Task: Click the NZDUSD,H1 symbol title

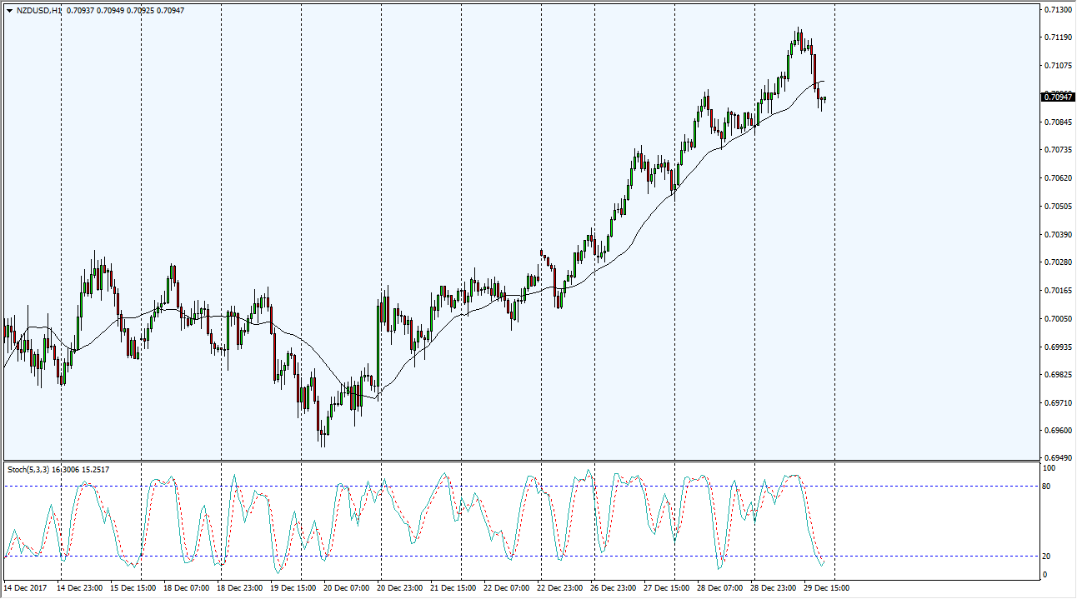Action: coord(38,11)
